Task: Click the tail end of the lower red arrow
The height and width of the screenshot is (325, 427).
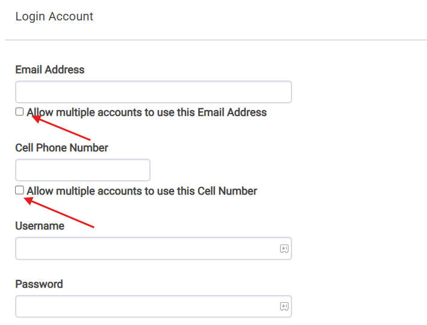Action: (x=94, y=228)
